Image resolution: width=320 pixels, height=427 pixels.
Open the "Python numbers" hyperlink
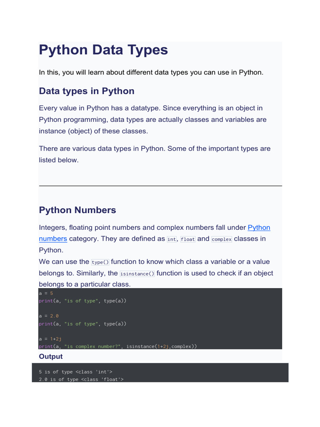point(259,228)
